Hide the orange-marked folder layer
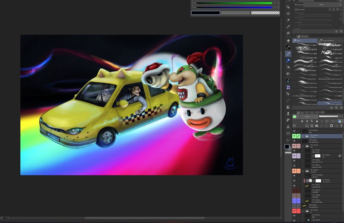This screenshot has width=344, height=223. tap(294, 171)
